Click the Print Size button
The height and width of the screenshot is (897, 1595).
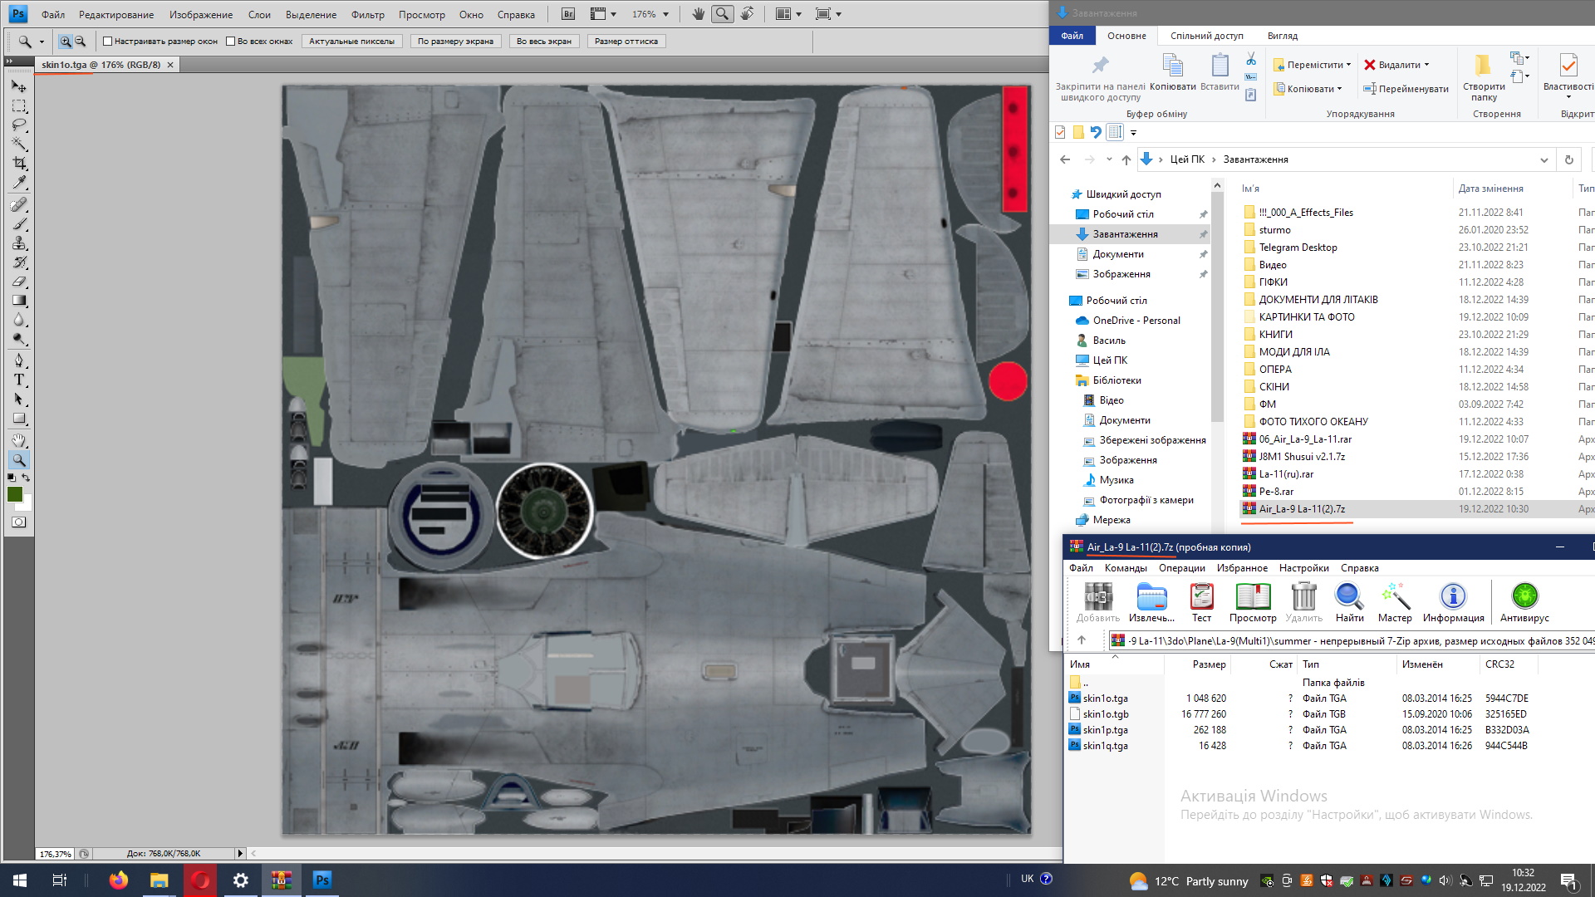[626, 42]
